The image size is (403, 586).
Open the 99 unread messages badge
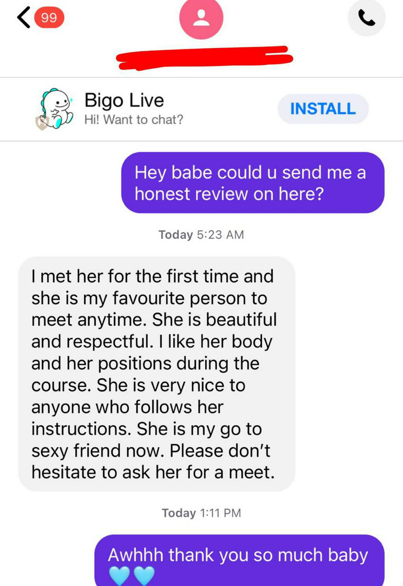(48, 18)
